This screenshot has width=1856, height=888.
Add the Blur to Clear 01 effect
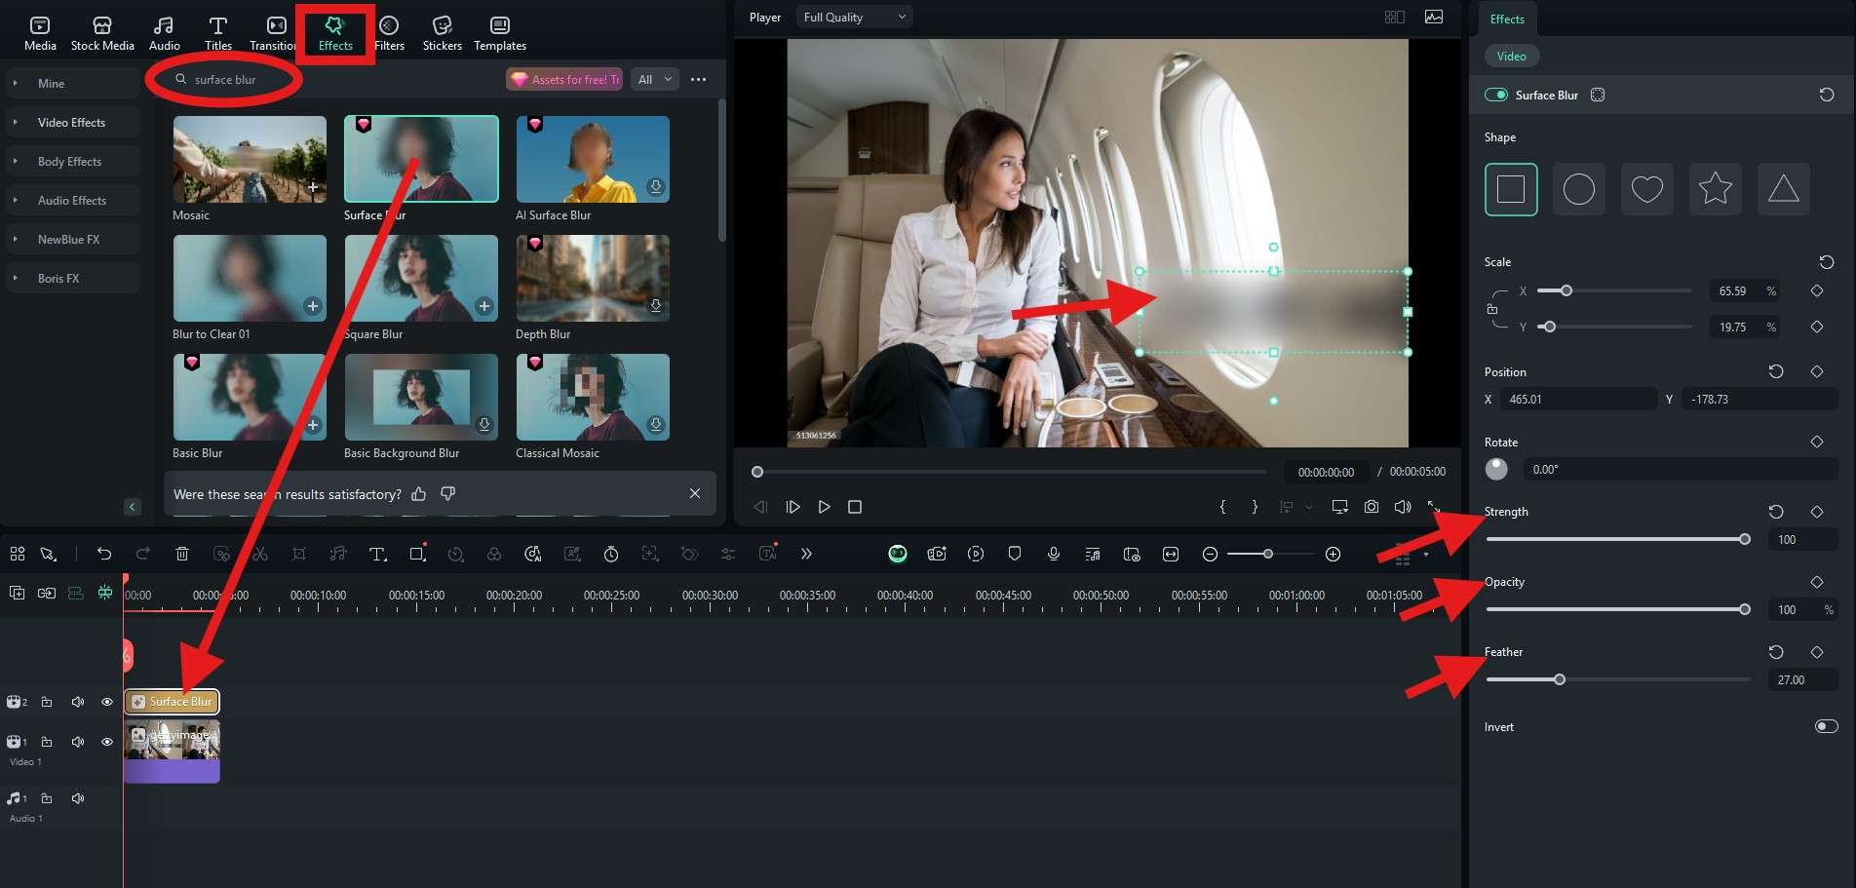pos(312,306)
